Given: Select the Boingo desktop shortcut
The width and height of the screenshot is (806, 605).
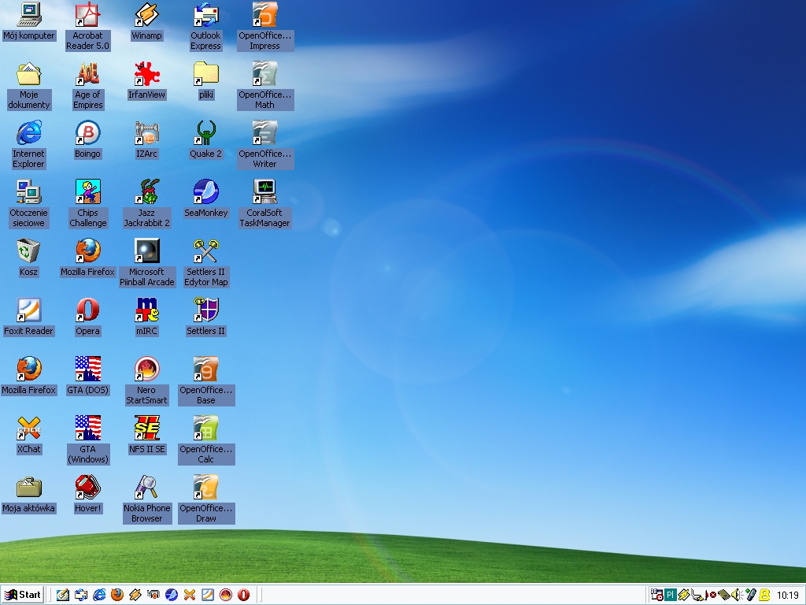Looking at the screenshot, I should tap(87, 140).
